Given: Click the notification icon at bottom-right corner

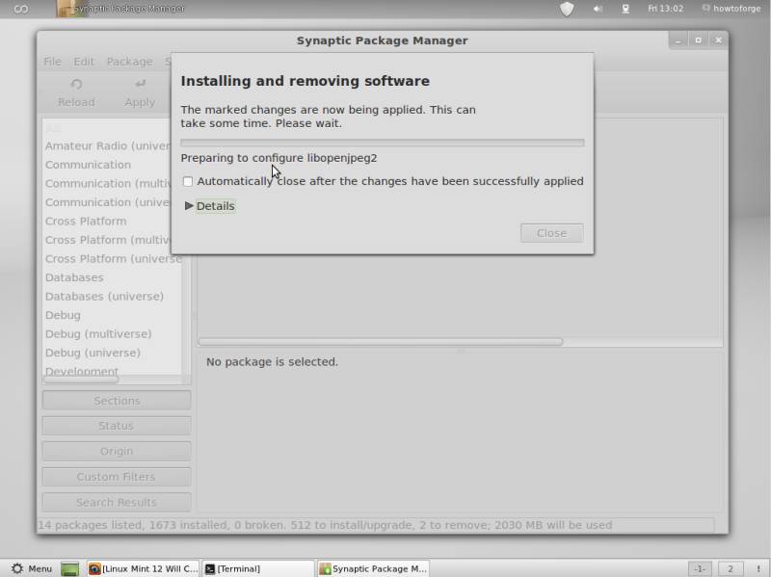Looking at the screenshot, I should (758, 568).
